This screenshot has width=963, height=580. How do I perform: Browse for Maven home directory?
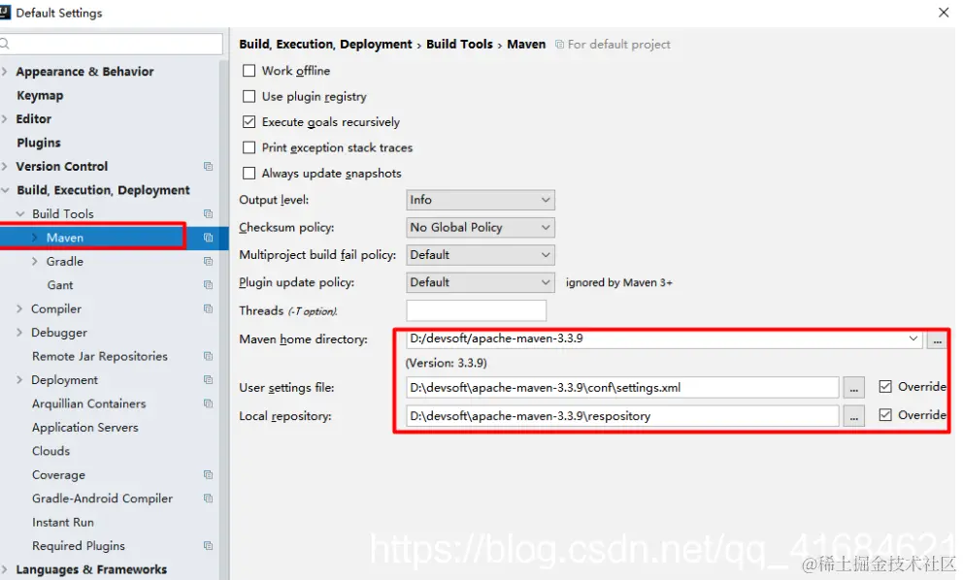pyautogui.click(x=937, y=339)
